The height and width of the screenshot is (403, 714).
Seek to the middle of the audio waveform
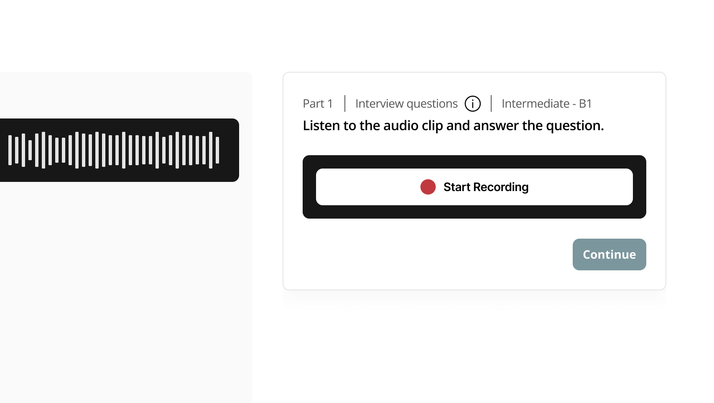coord(114,150)
